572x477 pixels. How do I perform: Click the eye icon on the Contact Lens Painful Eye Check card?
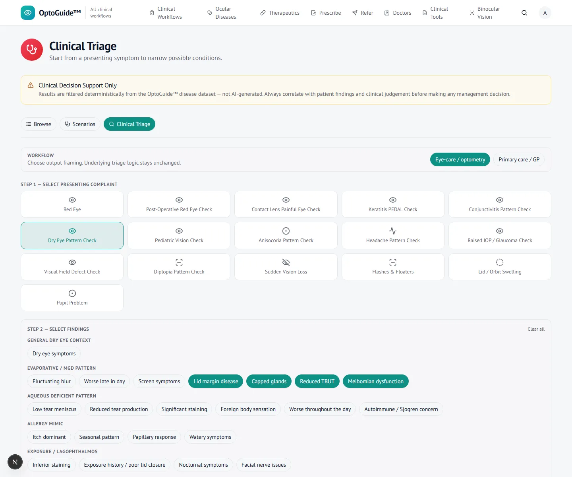click(286, 200)
